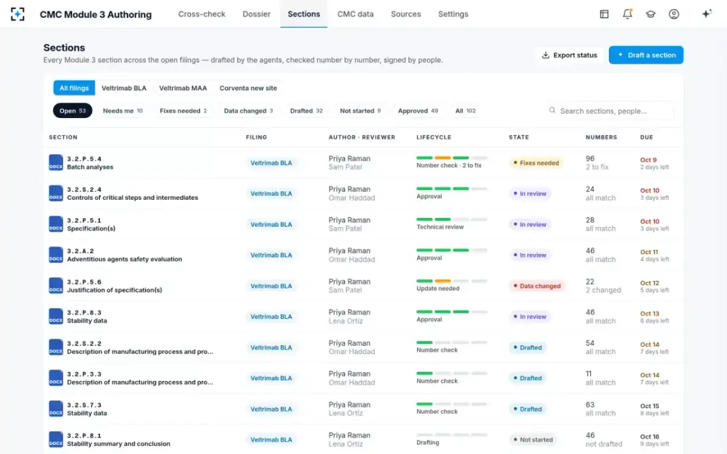Screen dimensions: 727x454
Task: Click the DOCX icon for 3.2.P.8.1
Action: point(56,439)
